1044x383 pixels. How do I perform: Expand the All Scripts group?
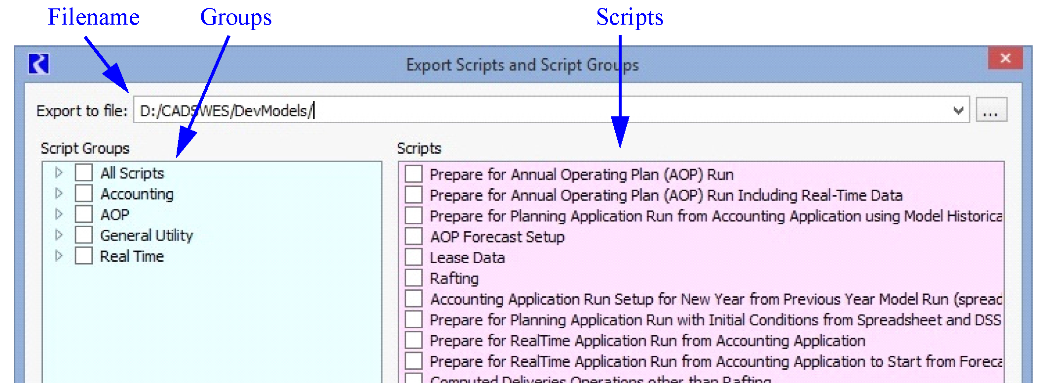[59, 173]
